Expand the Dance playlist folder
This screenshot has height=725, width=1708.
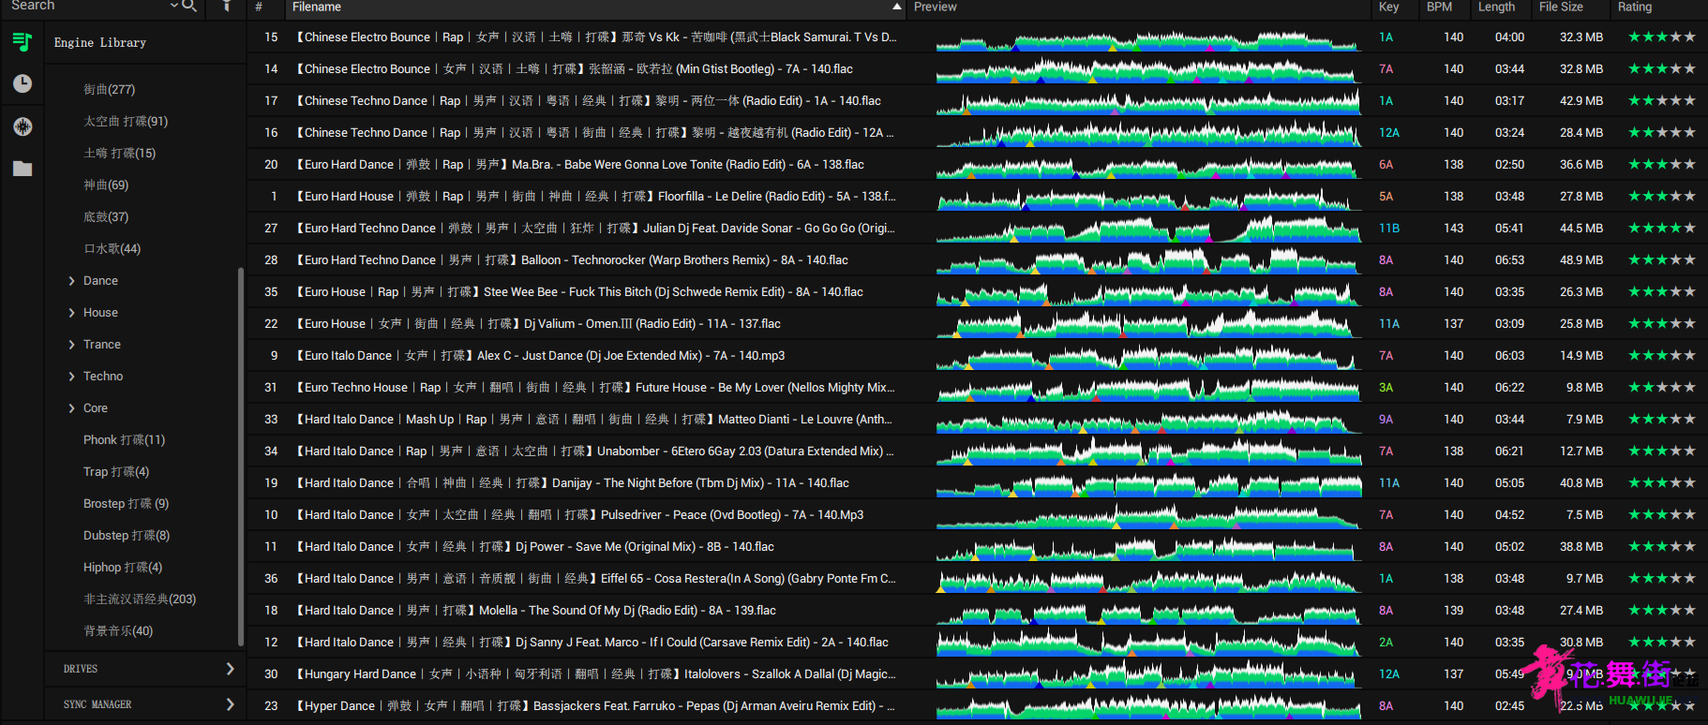pyautogui.click(x=71, y=281)
